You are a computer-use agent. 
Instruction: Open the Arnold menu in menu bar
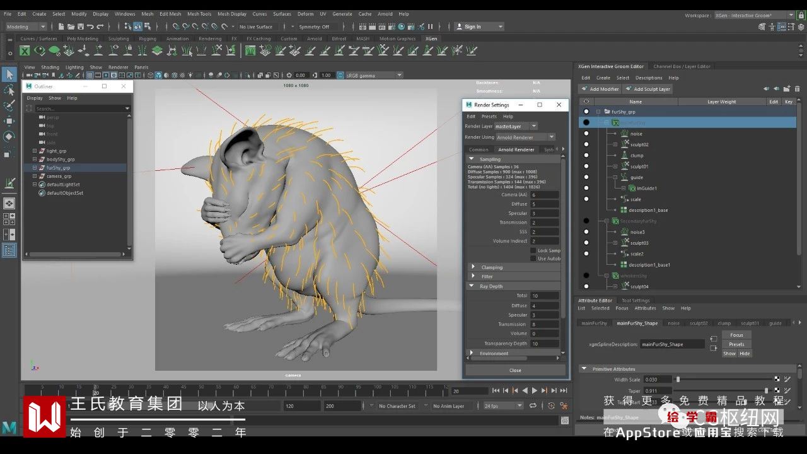pyautogui.click(x=385, y=14)
